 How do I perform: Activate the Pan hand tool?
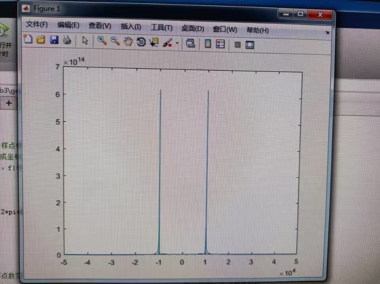pyautogui.click(x=128, y=42)
